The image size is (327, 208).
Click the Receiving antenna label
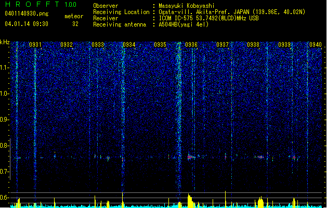(120, 24)
